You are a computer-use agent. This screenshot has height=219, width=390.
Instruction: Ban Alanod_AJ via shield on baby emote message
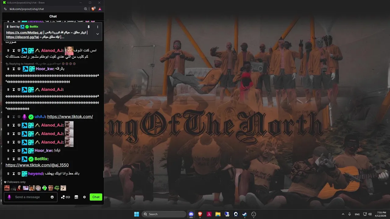click(19, 50)
